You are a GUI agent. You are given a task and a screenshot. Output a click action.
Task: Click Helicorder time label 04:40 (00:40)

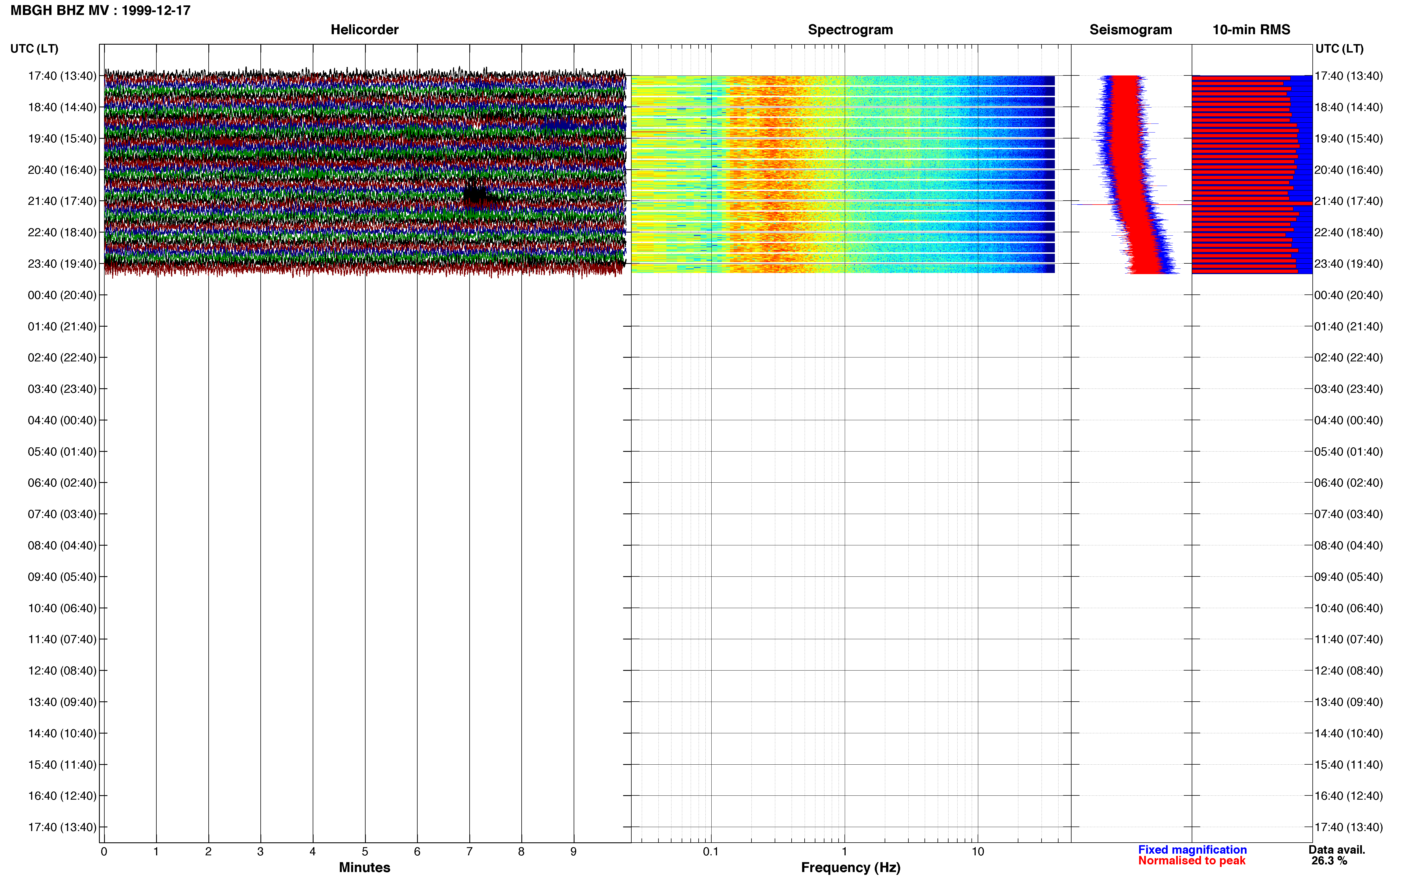pos(62,421)
